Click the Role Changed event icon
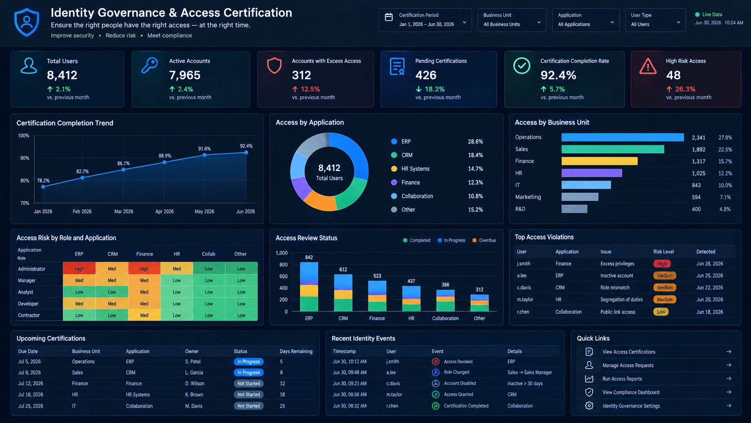 pos(435,372)
